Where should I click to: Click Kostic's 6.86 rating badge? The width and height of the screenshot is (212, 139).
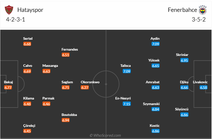click(x=156, y=131)
